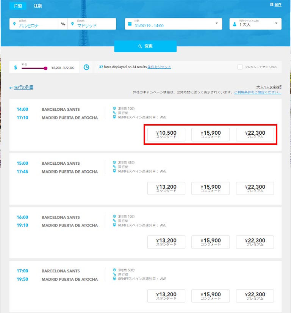Screen dimensions: 291x313
Task: Click the destination location pin icon
Action: tap(72, 24)
